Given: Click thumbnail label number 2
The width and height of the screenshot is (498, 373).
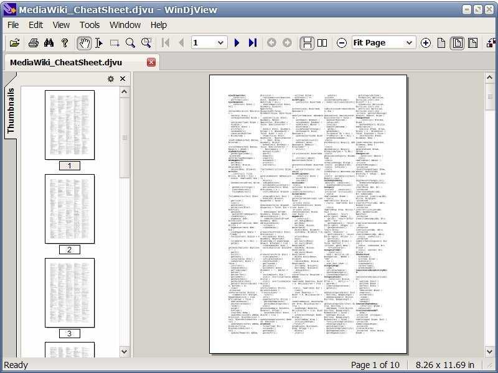Looking at the screenshot, I should tap(70, 250).
